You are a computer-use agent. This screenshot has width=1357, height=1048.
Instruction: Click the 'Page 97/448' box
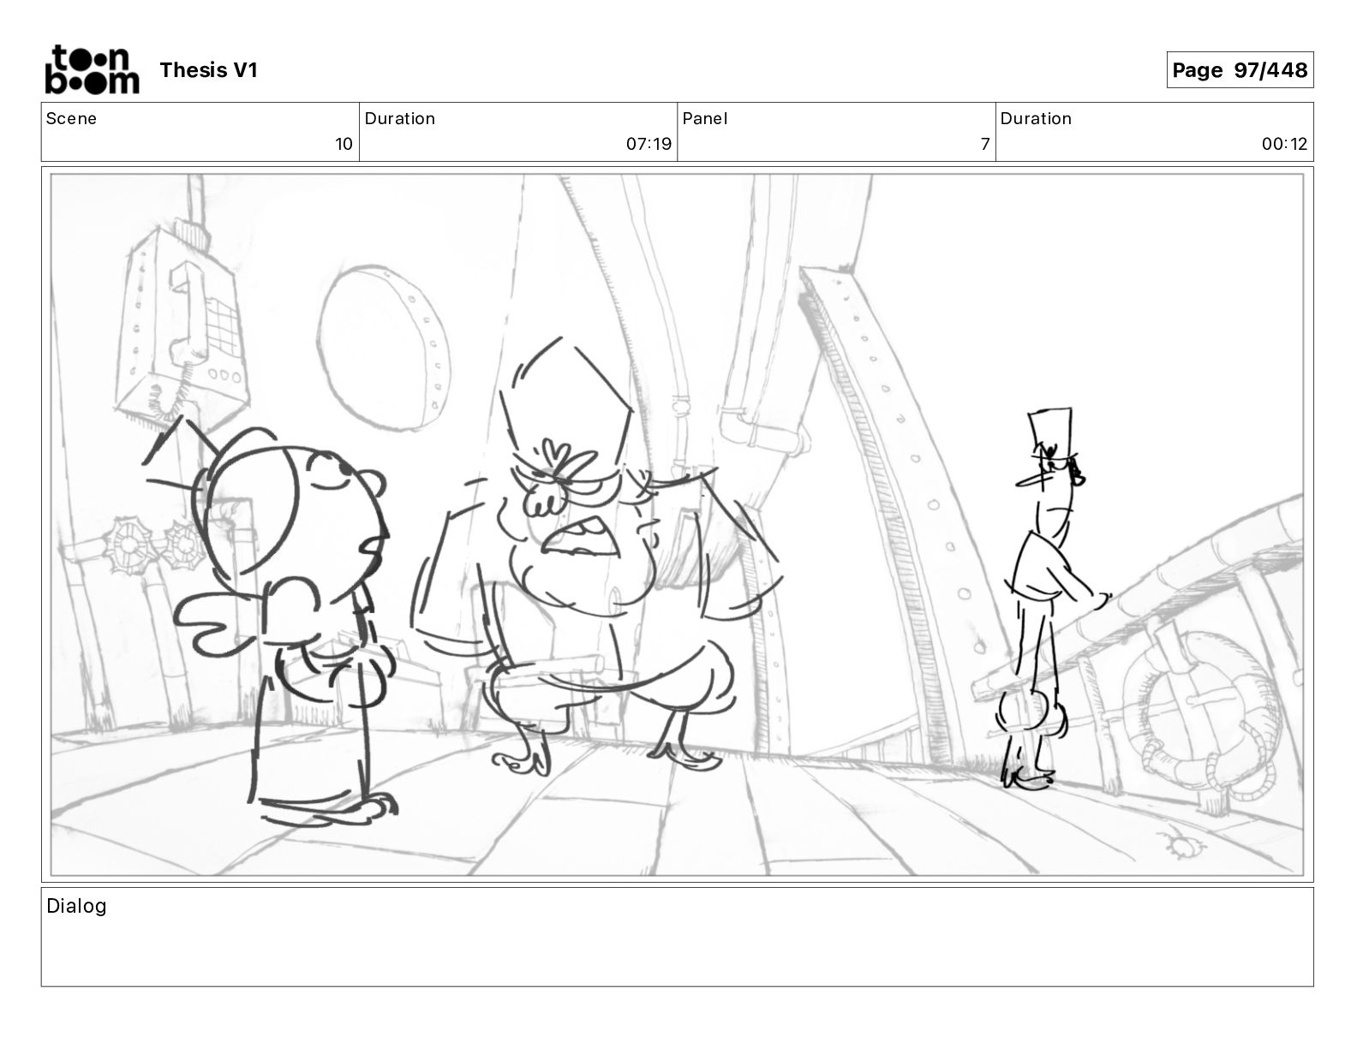(x=1240, y=70)
